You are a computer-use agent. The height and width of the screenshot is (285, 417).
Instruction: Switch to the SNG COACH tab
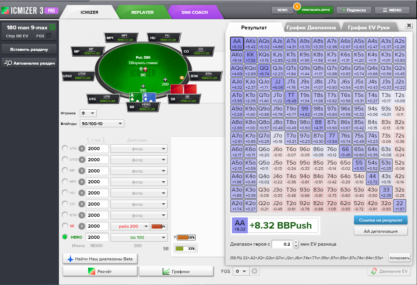pyautogui.click(x=195, y=12)
